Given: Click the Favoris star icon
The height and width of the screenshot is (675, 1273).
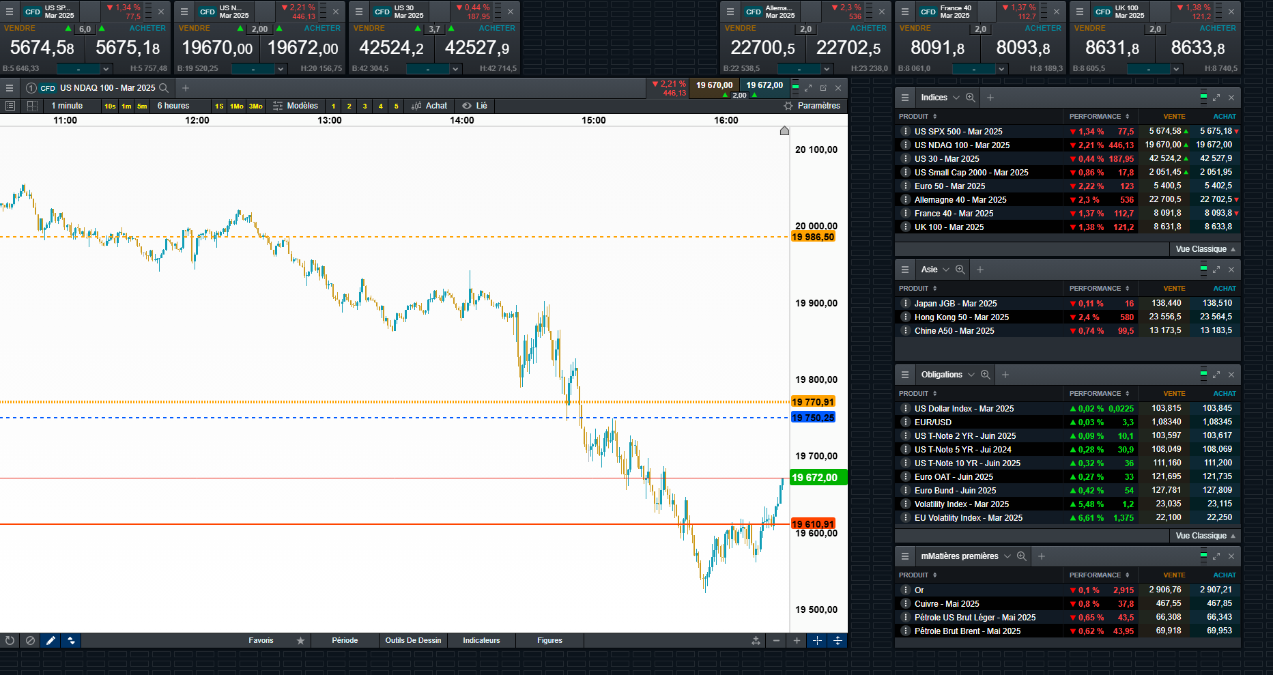Looking at the screenshot, I should pyautogui.click(x=300, y=640).
